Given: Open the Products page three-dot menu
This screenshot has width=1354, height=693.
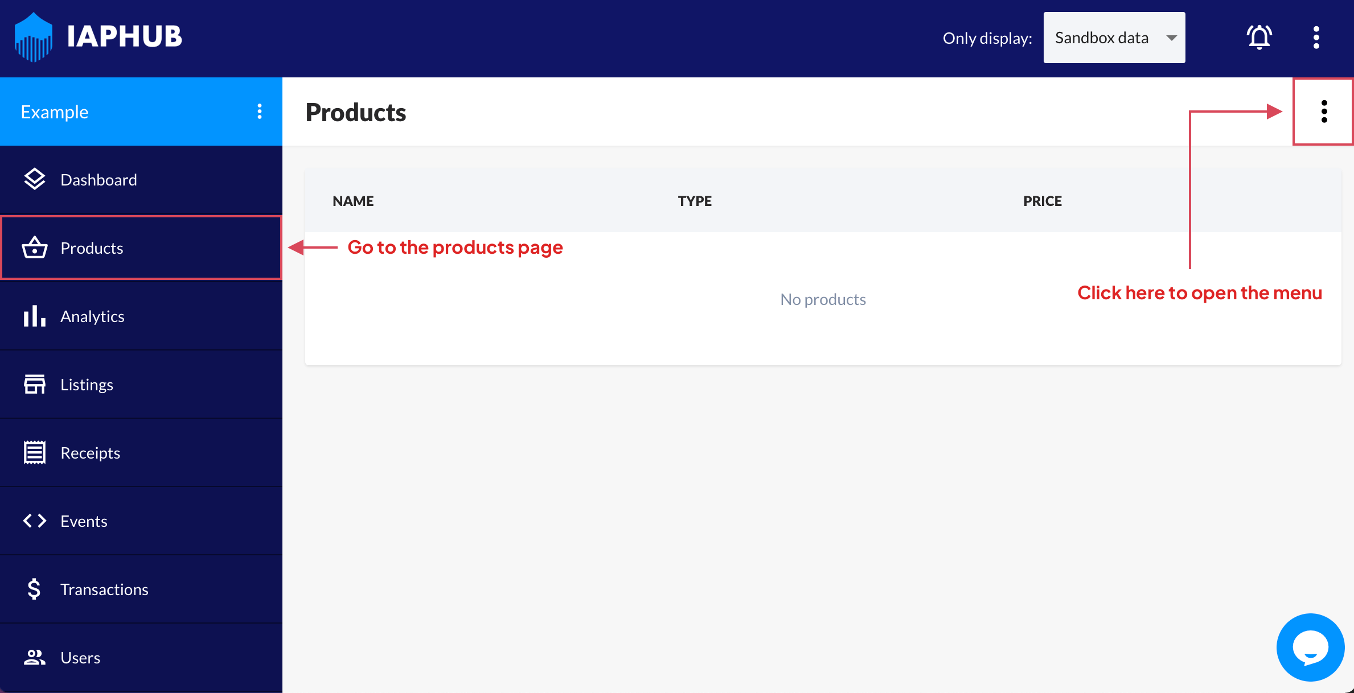Looking at the screenshot, I should click(1324, 112).
